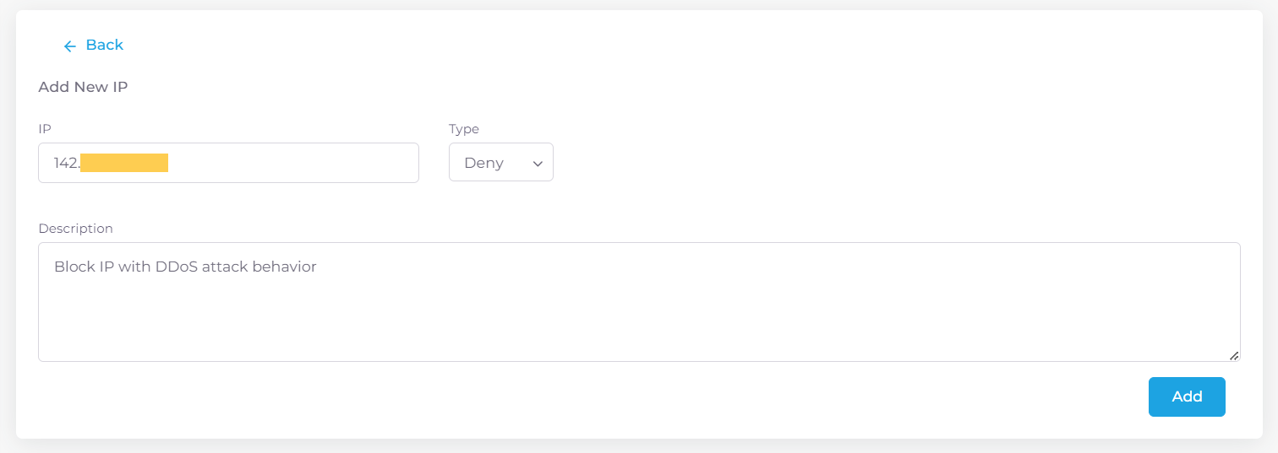Screen dimensions: 1278x453
Task: Click the back arrow icon
Action: coord(70,46)
